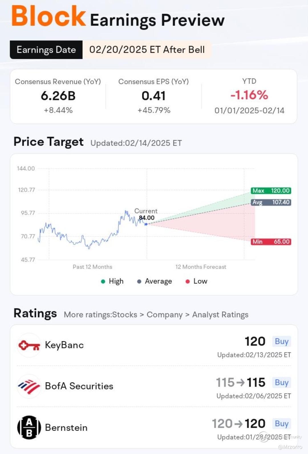Click the Earnings Date black label
308x454 pixels.
tap(46, 50)
